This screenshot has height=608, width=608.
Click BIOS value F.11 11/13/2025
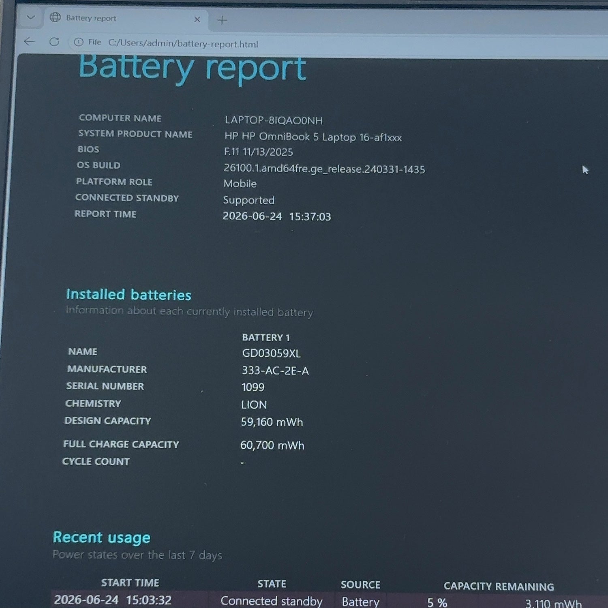(258, 152)
